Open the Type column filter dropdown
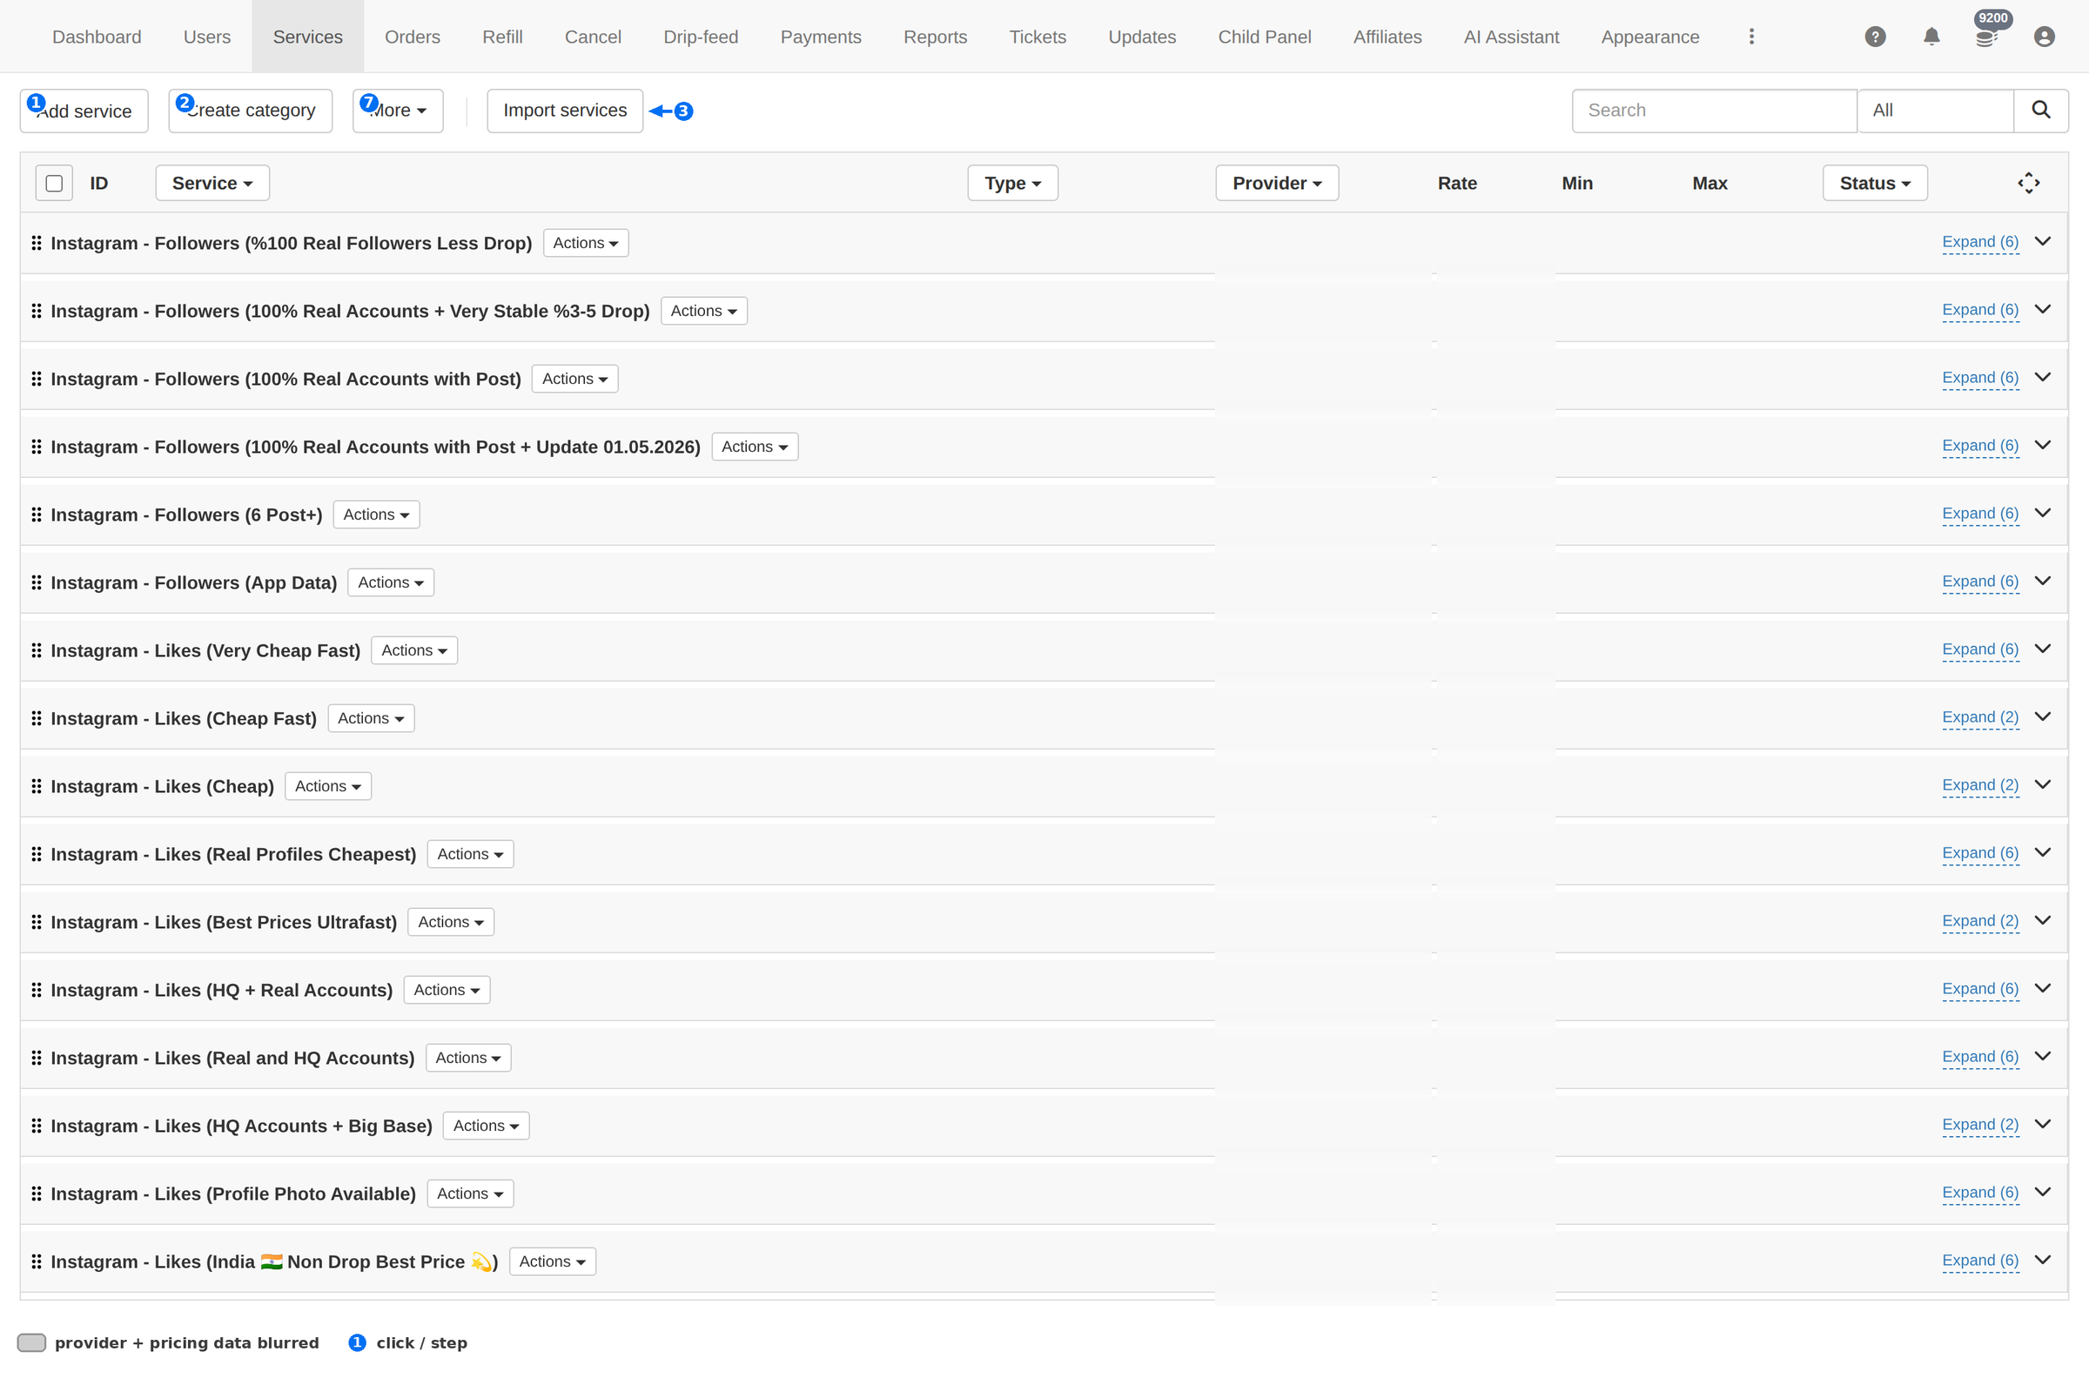The height and width of the screenshot is (1379, 2089). tap(1012, 183)
